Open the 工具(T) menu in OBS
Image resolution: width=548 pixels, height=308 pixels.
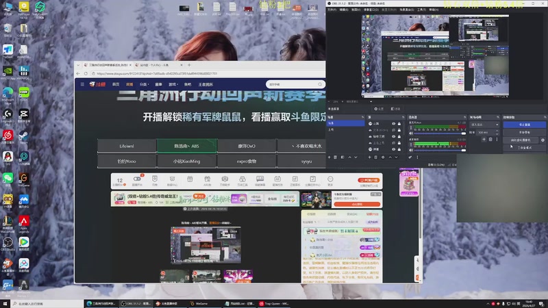pyautogui.click(x=421, y=10)
